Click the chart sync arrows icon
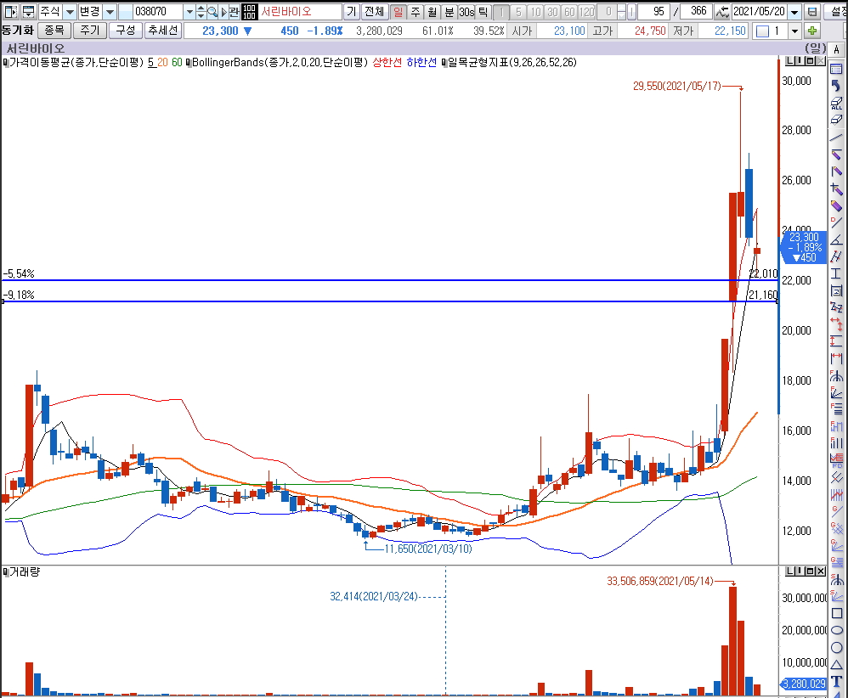This screenshot has width=848, height=698. click(x=722, y=11)
